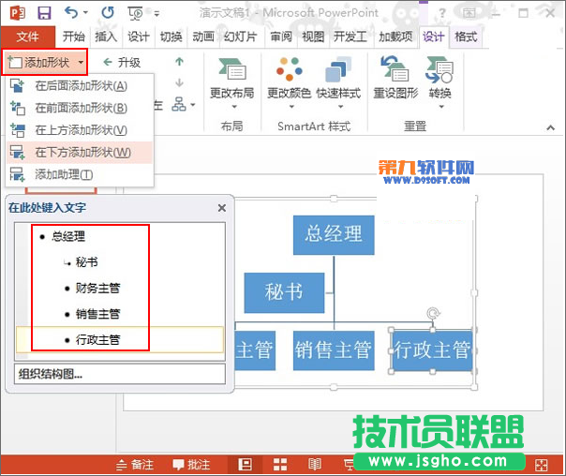Select the 行政主管 shape in the chart
The image size is (566, 476).
click(432, 350)
